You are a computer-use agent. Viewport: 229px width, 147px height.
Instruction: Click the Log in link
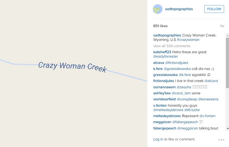click(158, 139)
